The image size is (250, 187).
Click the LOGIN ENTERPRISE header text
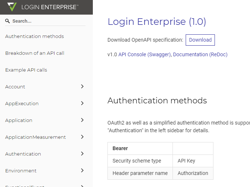50,7
